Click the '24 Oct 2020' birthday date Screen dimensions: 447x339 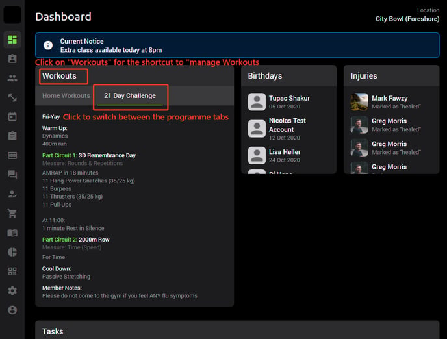pos(285,160)
